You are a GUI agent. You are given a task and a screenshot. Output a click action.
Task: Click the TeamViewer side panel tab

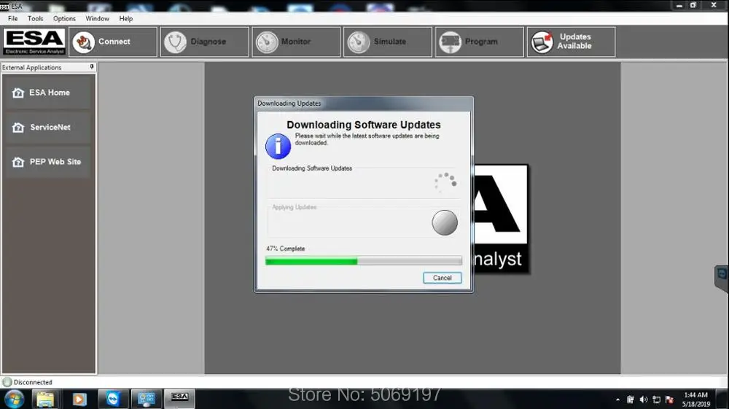point(722,278)
